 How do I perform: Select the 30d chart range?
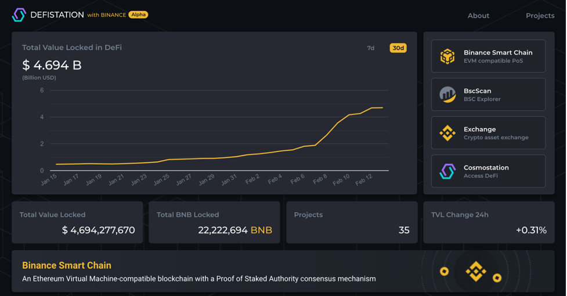398,48
